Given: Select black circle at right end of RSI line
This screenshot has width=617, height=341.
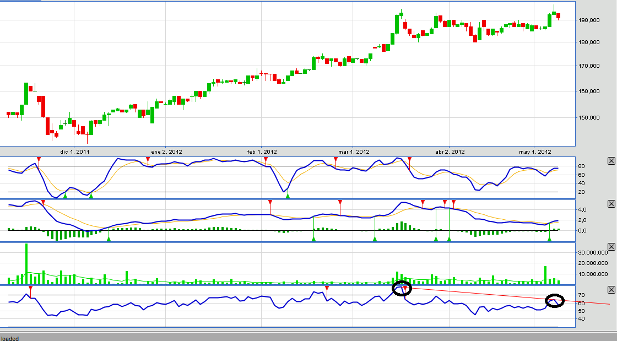Looking at the screenshot, I should coord(555,301).
